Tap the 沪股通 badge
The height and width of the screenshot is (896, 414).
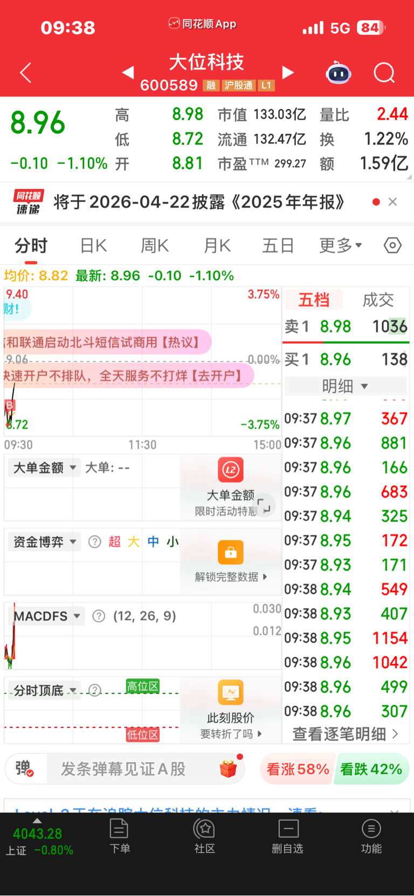coord(238,86)
